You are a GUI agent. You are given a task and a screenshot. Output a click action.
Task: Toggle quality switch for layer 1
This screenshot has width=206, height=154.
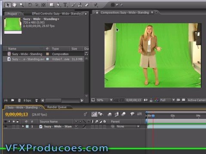tap(85, 126)
